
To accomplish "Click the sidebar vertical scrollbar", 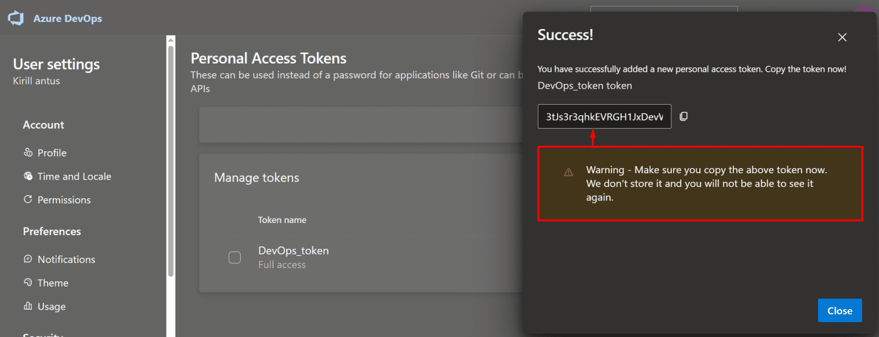I will (171, 164).
